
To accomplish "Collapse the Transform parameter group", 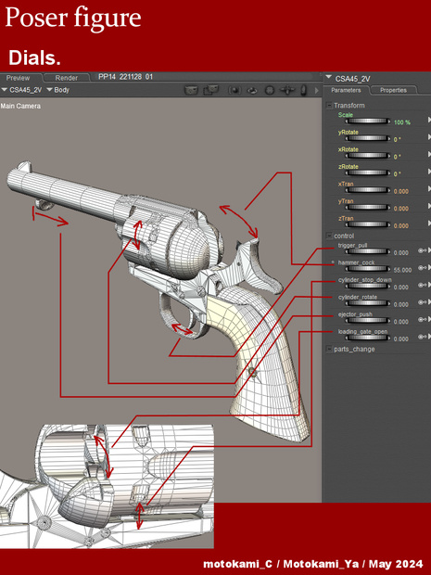I will tap(329, 105).
